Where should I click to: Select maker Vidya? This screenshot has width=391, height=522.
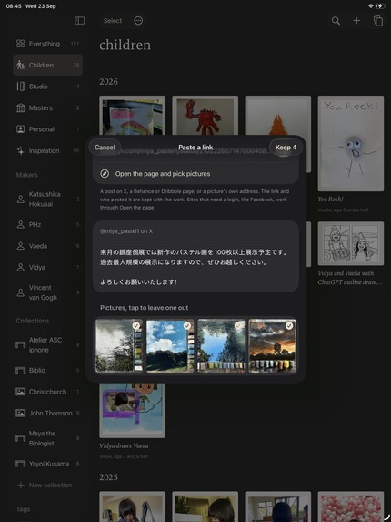(x=47, y=267)
